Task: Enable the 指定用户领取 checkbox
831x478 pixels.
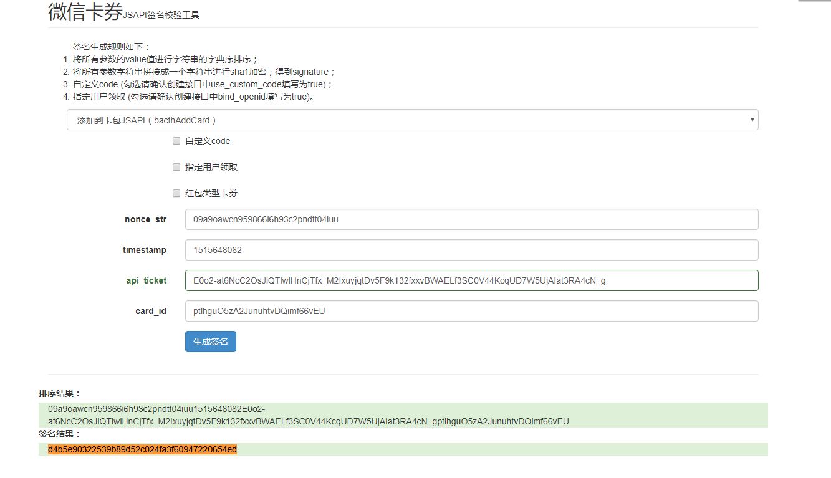Action: click(x=176, y=168)
